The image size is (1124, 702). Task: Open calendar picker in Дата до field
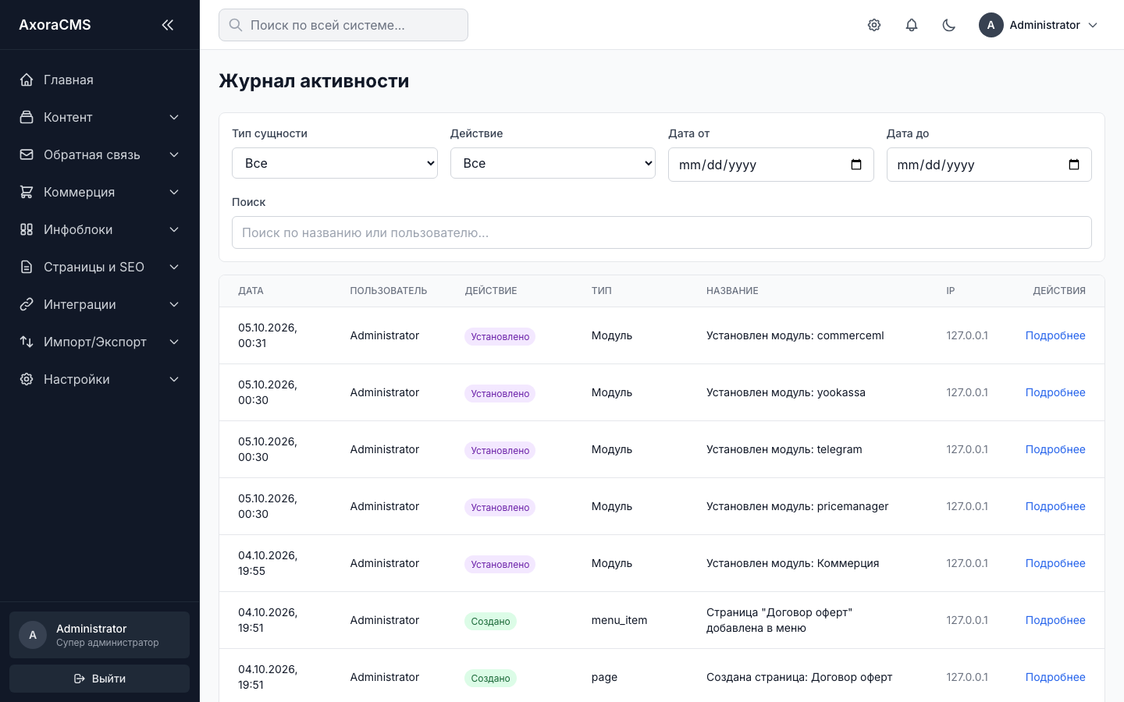(x=1074, y=165)
